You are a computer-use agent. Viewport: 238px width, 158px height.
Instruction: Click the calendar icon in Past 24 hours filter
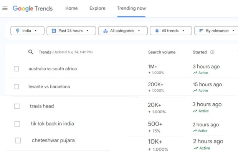pos(54,31)
